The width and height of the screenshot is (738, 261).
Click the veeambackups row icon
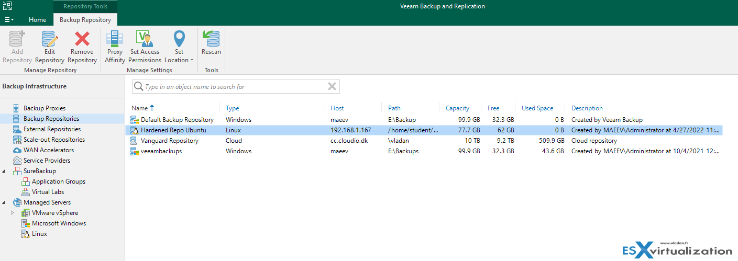point(135,151)
